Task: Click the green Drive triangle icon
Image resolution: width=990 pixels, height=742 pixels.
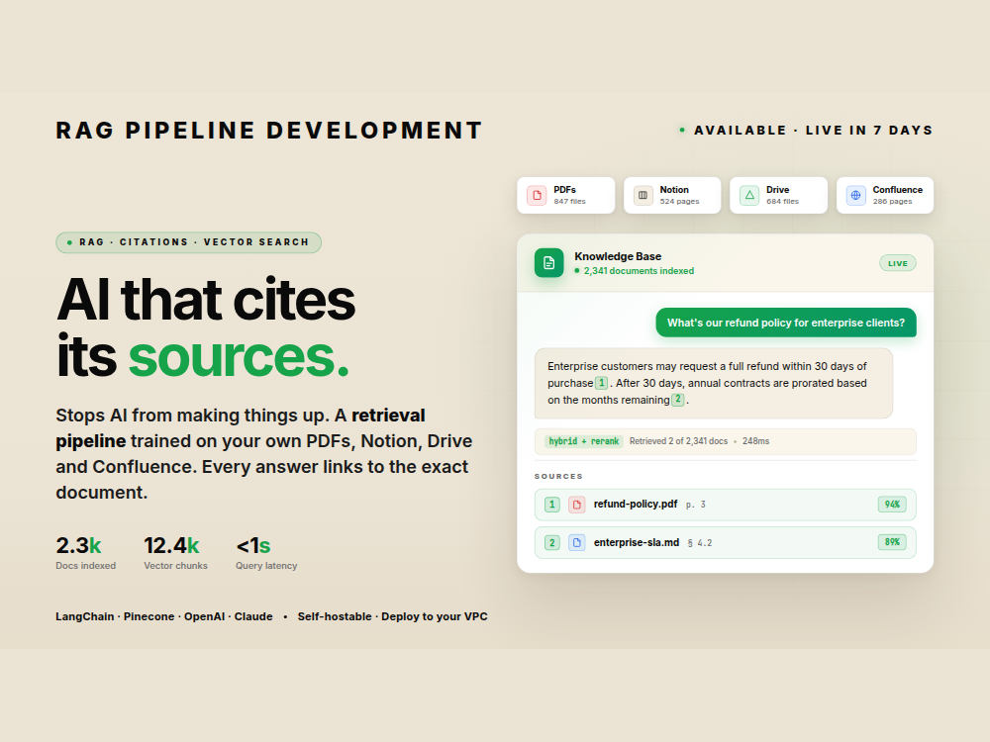Action: pos(749,195)
